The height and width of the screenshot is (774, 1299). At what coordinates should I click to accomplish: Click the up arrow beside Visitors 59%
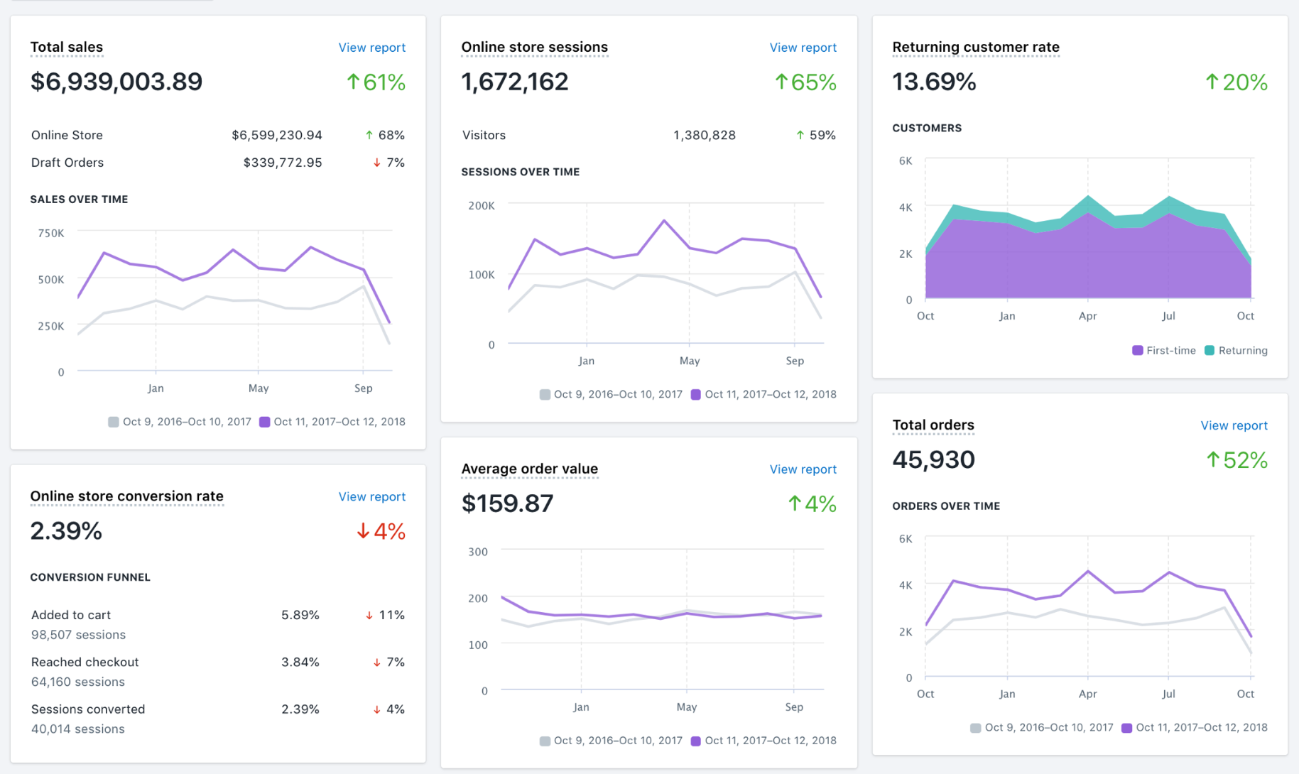point(800,135)
